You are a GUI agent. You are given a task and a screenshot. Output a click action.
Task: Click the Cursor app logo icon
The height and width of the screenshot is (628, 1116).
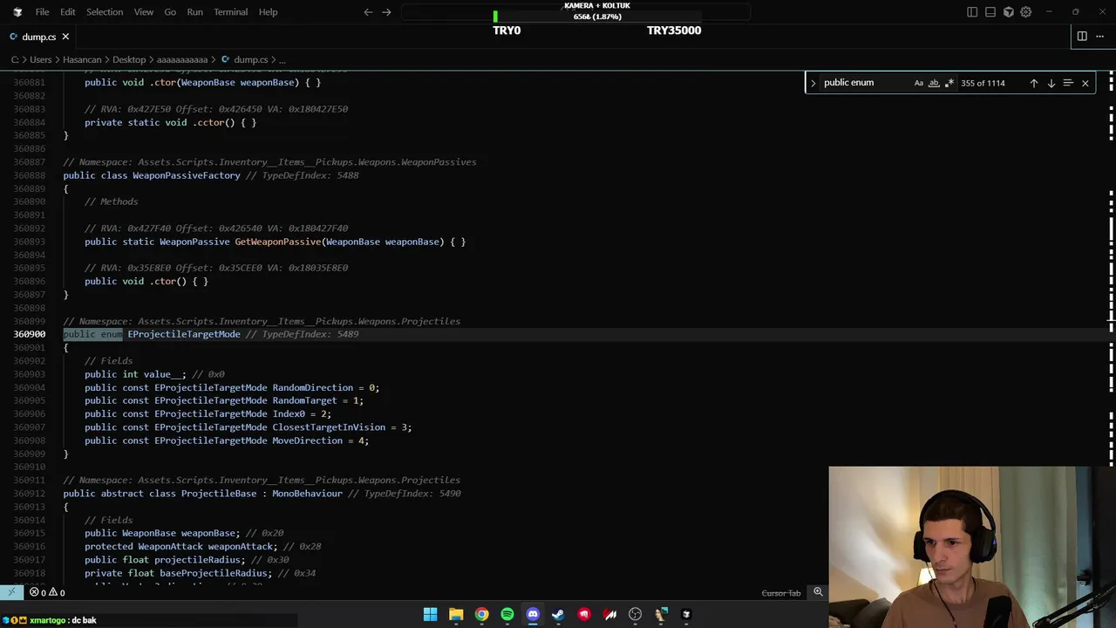coord(17,12)
